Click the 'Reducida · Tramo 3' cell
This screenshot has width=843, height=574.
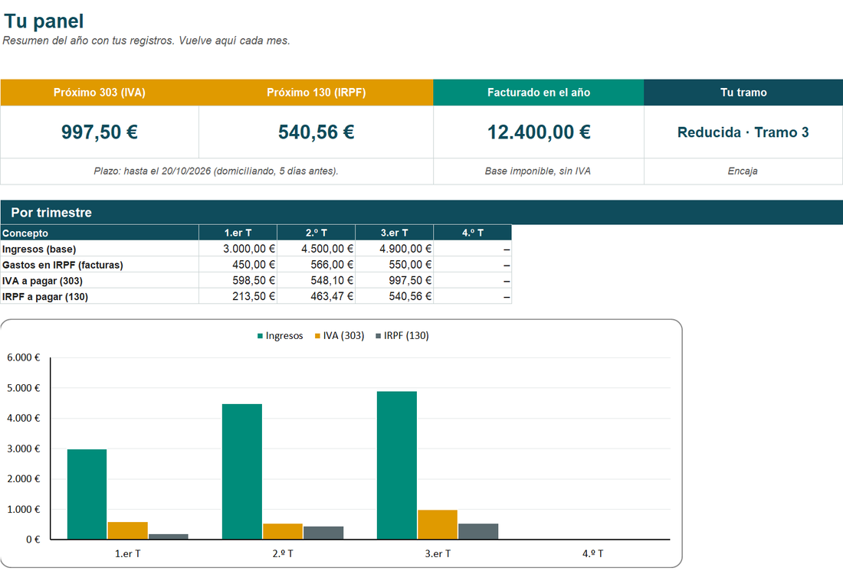pos(743,132)
